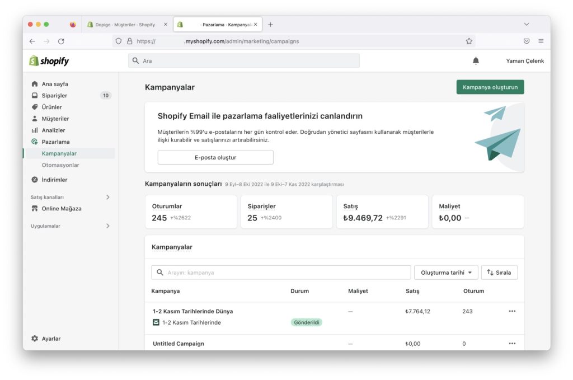Screen dimensions: 573x380
Task: Open options for 1-2 Kasım campaign
Action: (x=512, y=311)
